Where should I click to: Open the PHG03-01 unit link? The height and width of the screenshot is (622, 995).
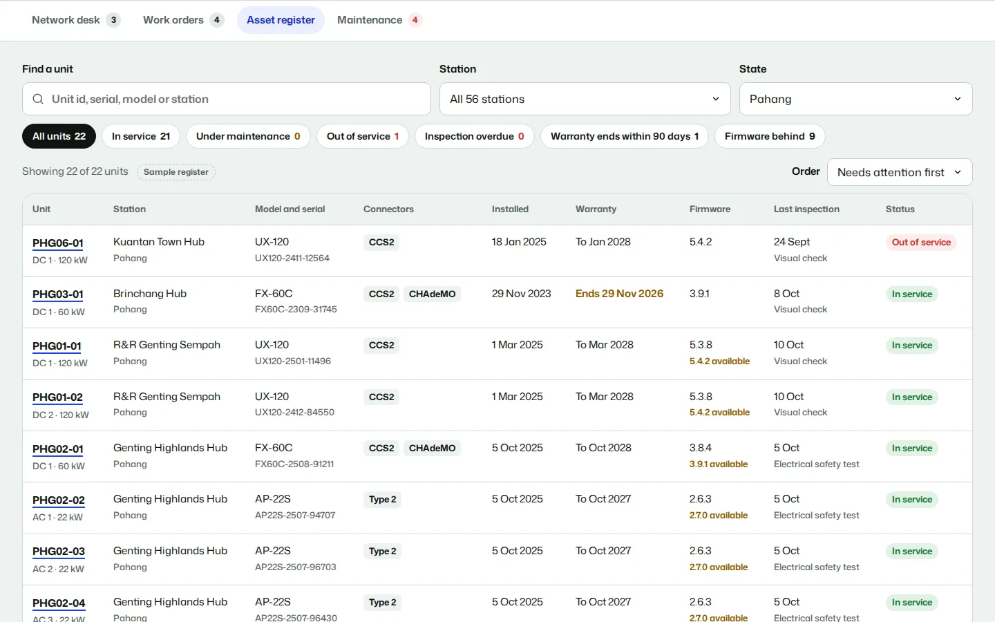click(58, 294)
